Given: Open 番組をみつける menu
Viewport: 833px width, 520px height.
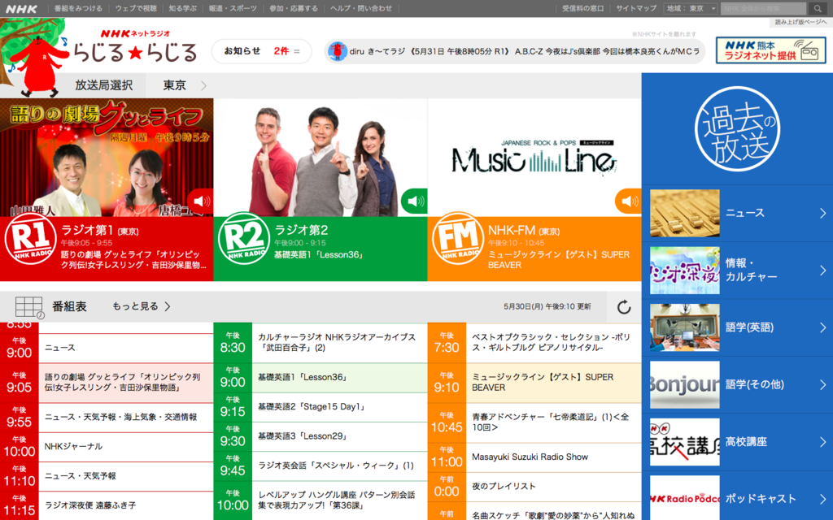Looking at the screenshot, I should pyautogui.click(x=78, y=8).
